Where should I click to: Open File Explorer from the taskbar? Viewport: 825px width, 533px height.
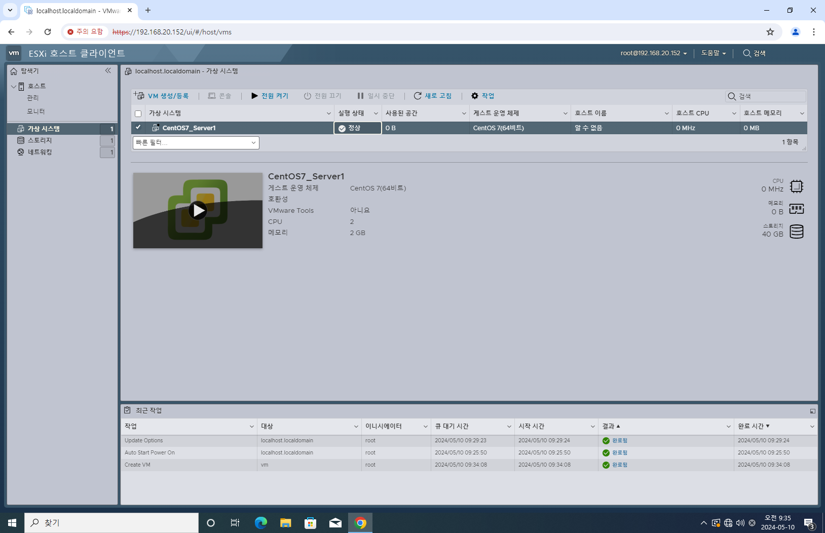pyautogui.click(x=286, y=522)
